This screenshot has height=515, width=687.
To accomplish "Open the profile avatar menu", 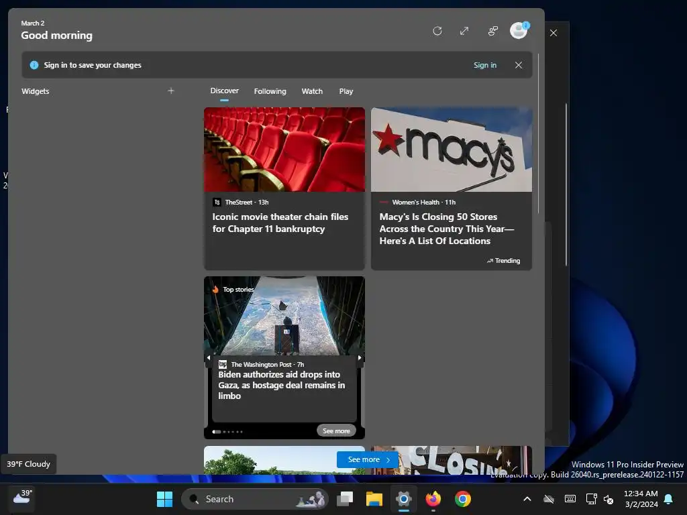I will pyautogui.click(x=519, y=31).
